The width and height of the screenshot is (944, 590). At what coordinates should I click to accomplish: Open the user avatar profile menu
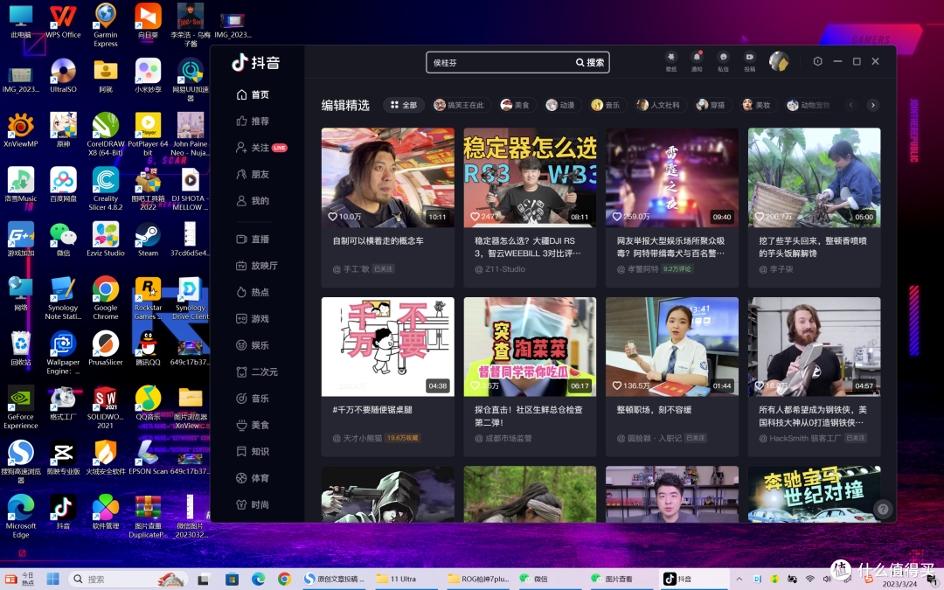[779, 61]
